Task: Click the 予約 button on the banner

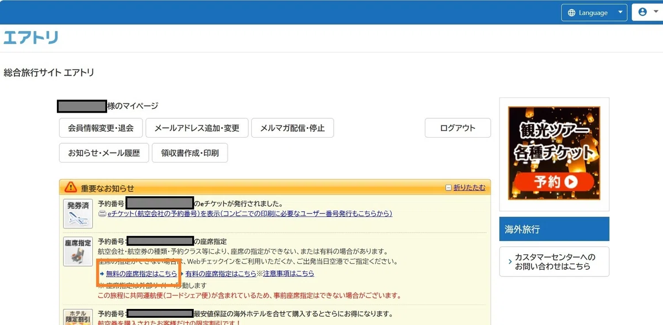Action: coord(555,181)
